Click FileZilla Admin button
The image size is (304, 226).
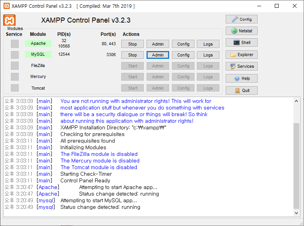coord(158,66)
